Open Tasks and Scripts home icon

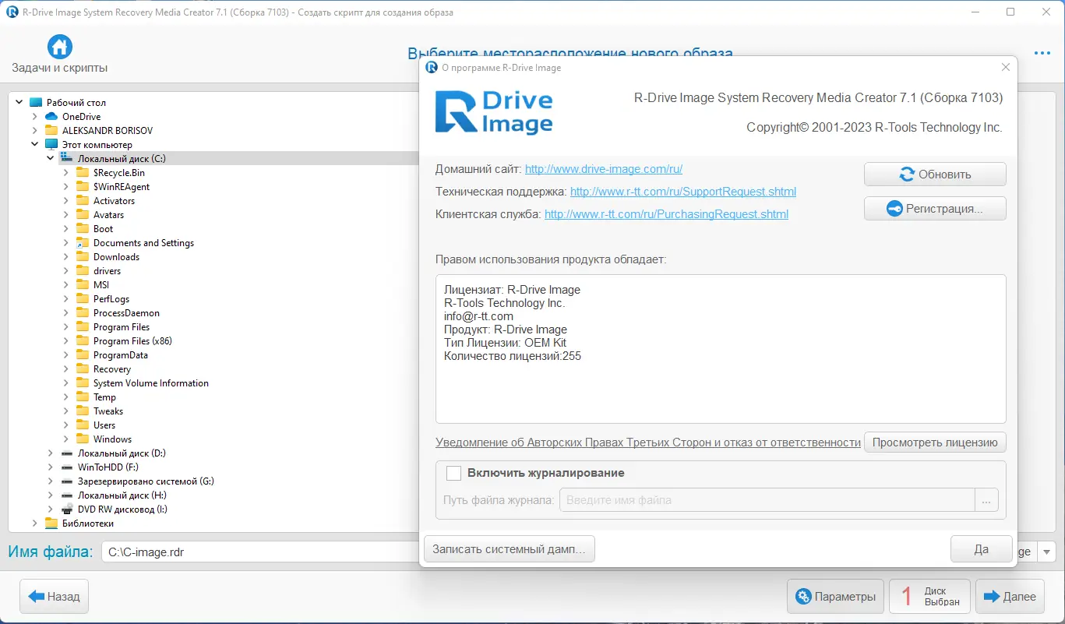tap(60, 47)
